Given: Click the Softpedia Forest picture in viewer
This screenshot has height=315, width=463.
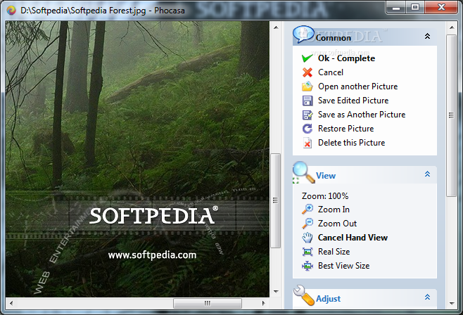Looking at the screenshot, I should [x=137, y=159].
